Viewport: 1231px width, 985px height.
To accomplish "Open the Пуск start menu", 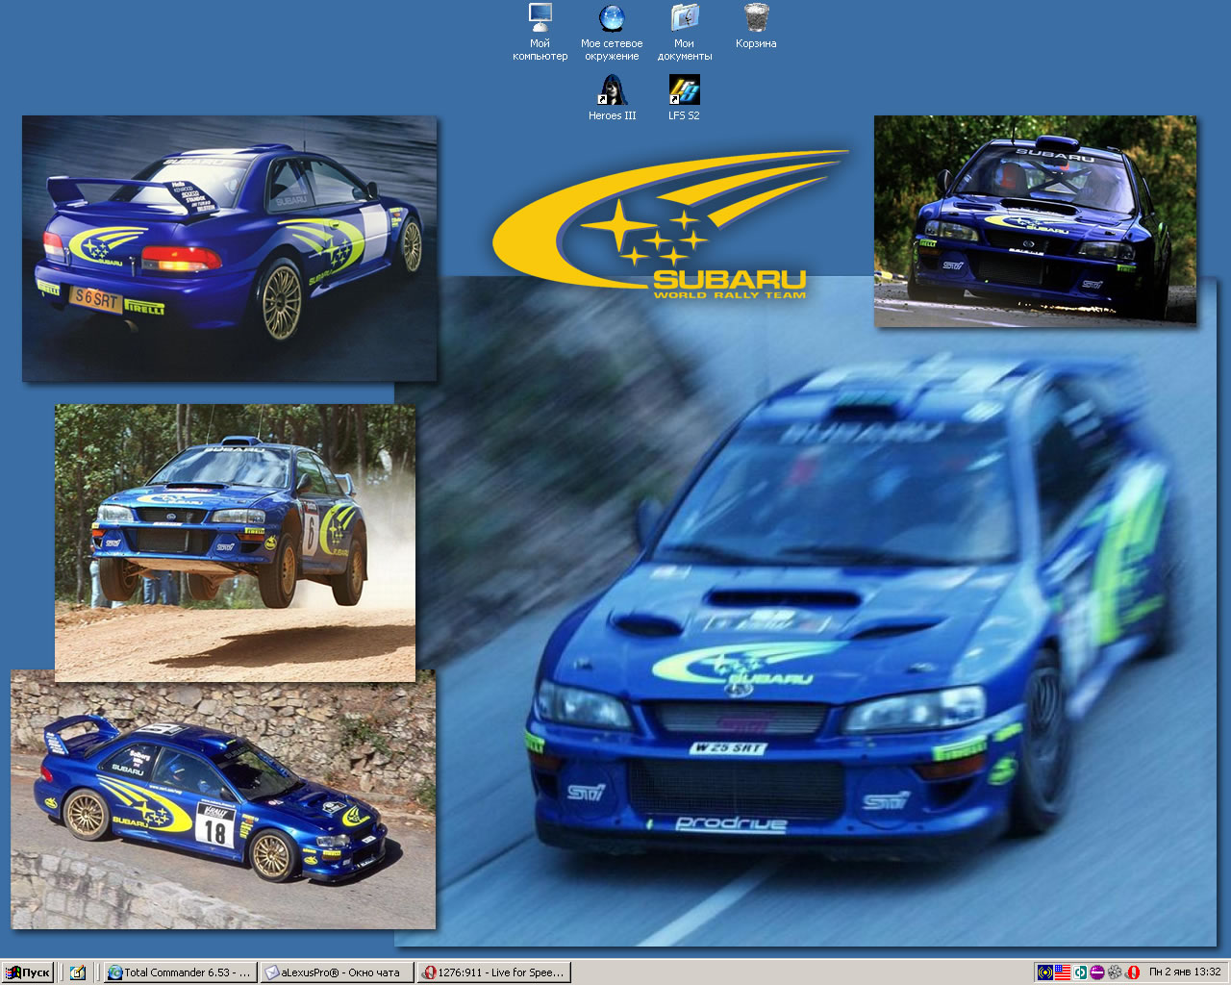I will [27, 972].
